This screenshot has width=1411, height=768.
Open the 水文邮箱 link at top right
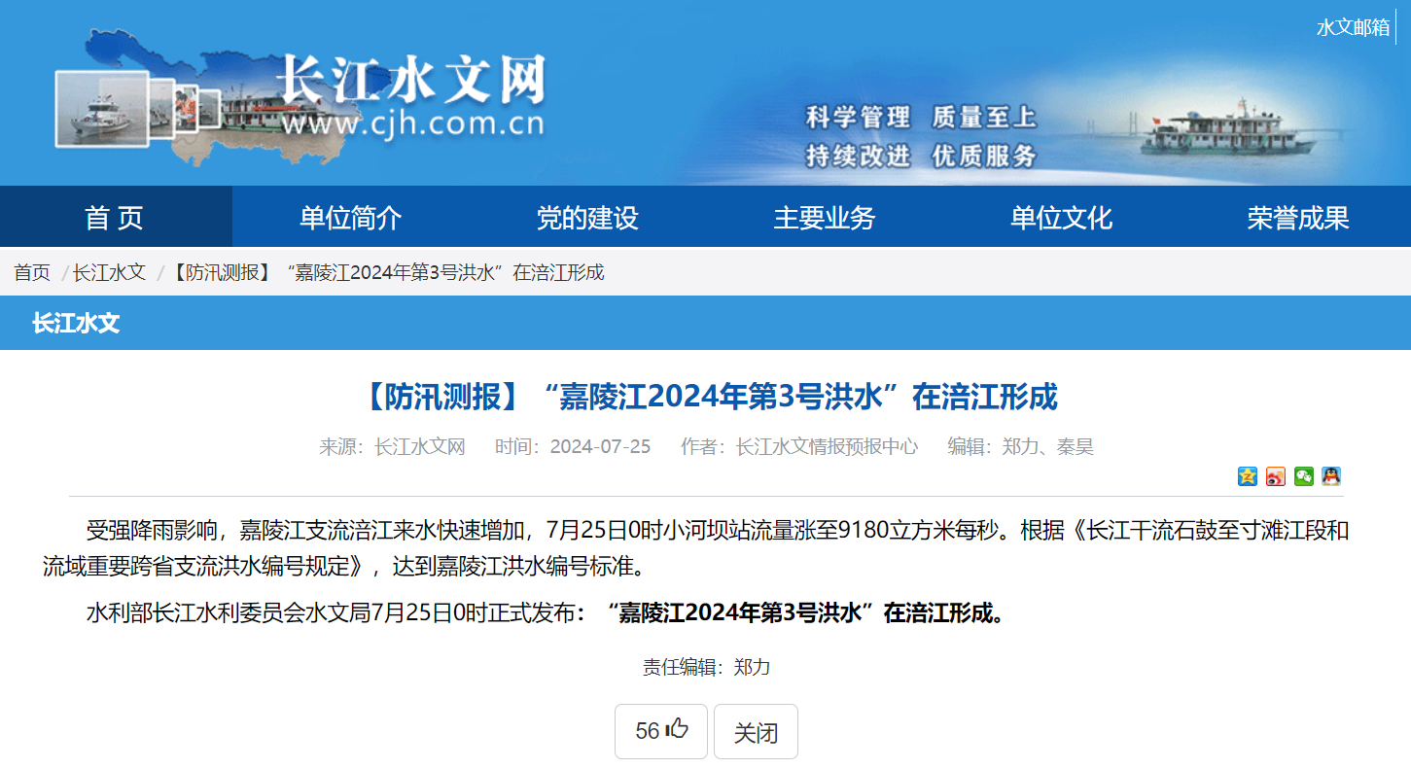pos(1353,27)
